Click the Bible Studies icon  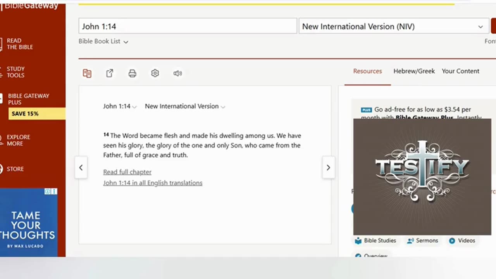(358, 241)
